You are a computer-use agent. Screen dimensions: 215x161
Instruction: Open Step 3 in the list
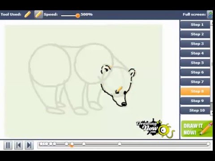click(195, 44)
